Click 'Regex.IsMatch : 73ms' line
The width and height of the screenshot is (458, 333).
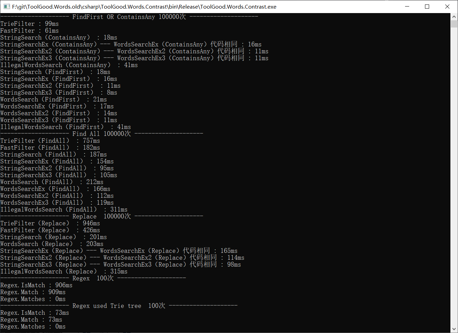point(35,313)
